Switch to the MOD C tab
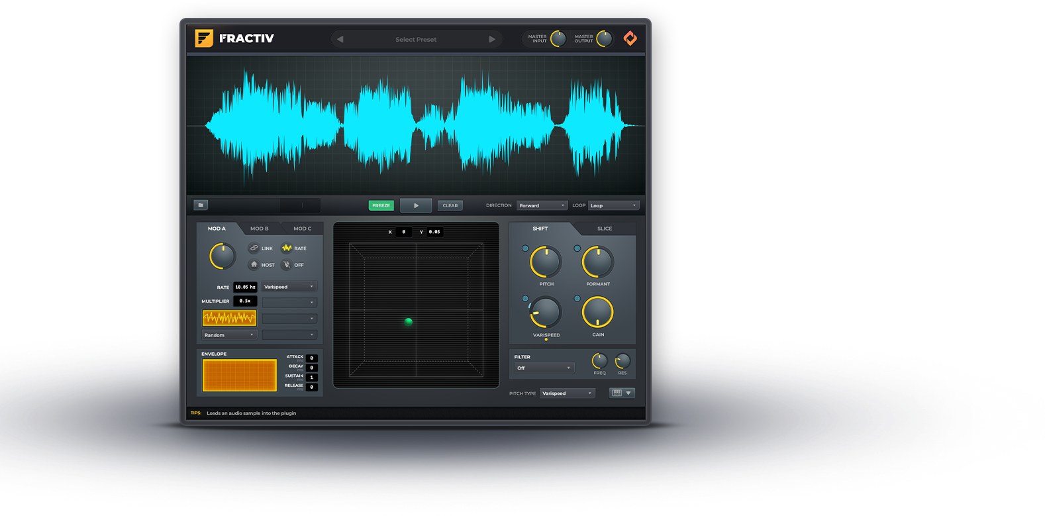This screenshot has width=1045, height=516. tap(303, 229)
